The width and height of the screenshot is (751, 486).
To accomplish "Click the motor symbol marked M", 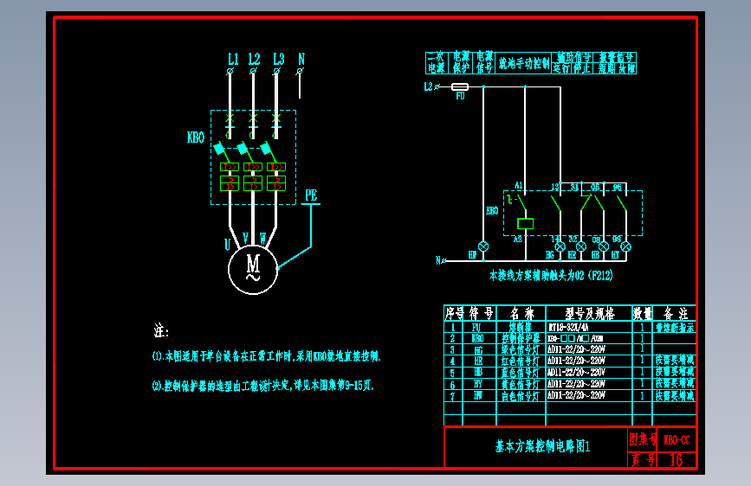I will [x=253, y=269].
